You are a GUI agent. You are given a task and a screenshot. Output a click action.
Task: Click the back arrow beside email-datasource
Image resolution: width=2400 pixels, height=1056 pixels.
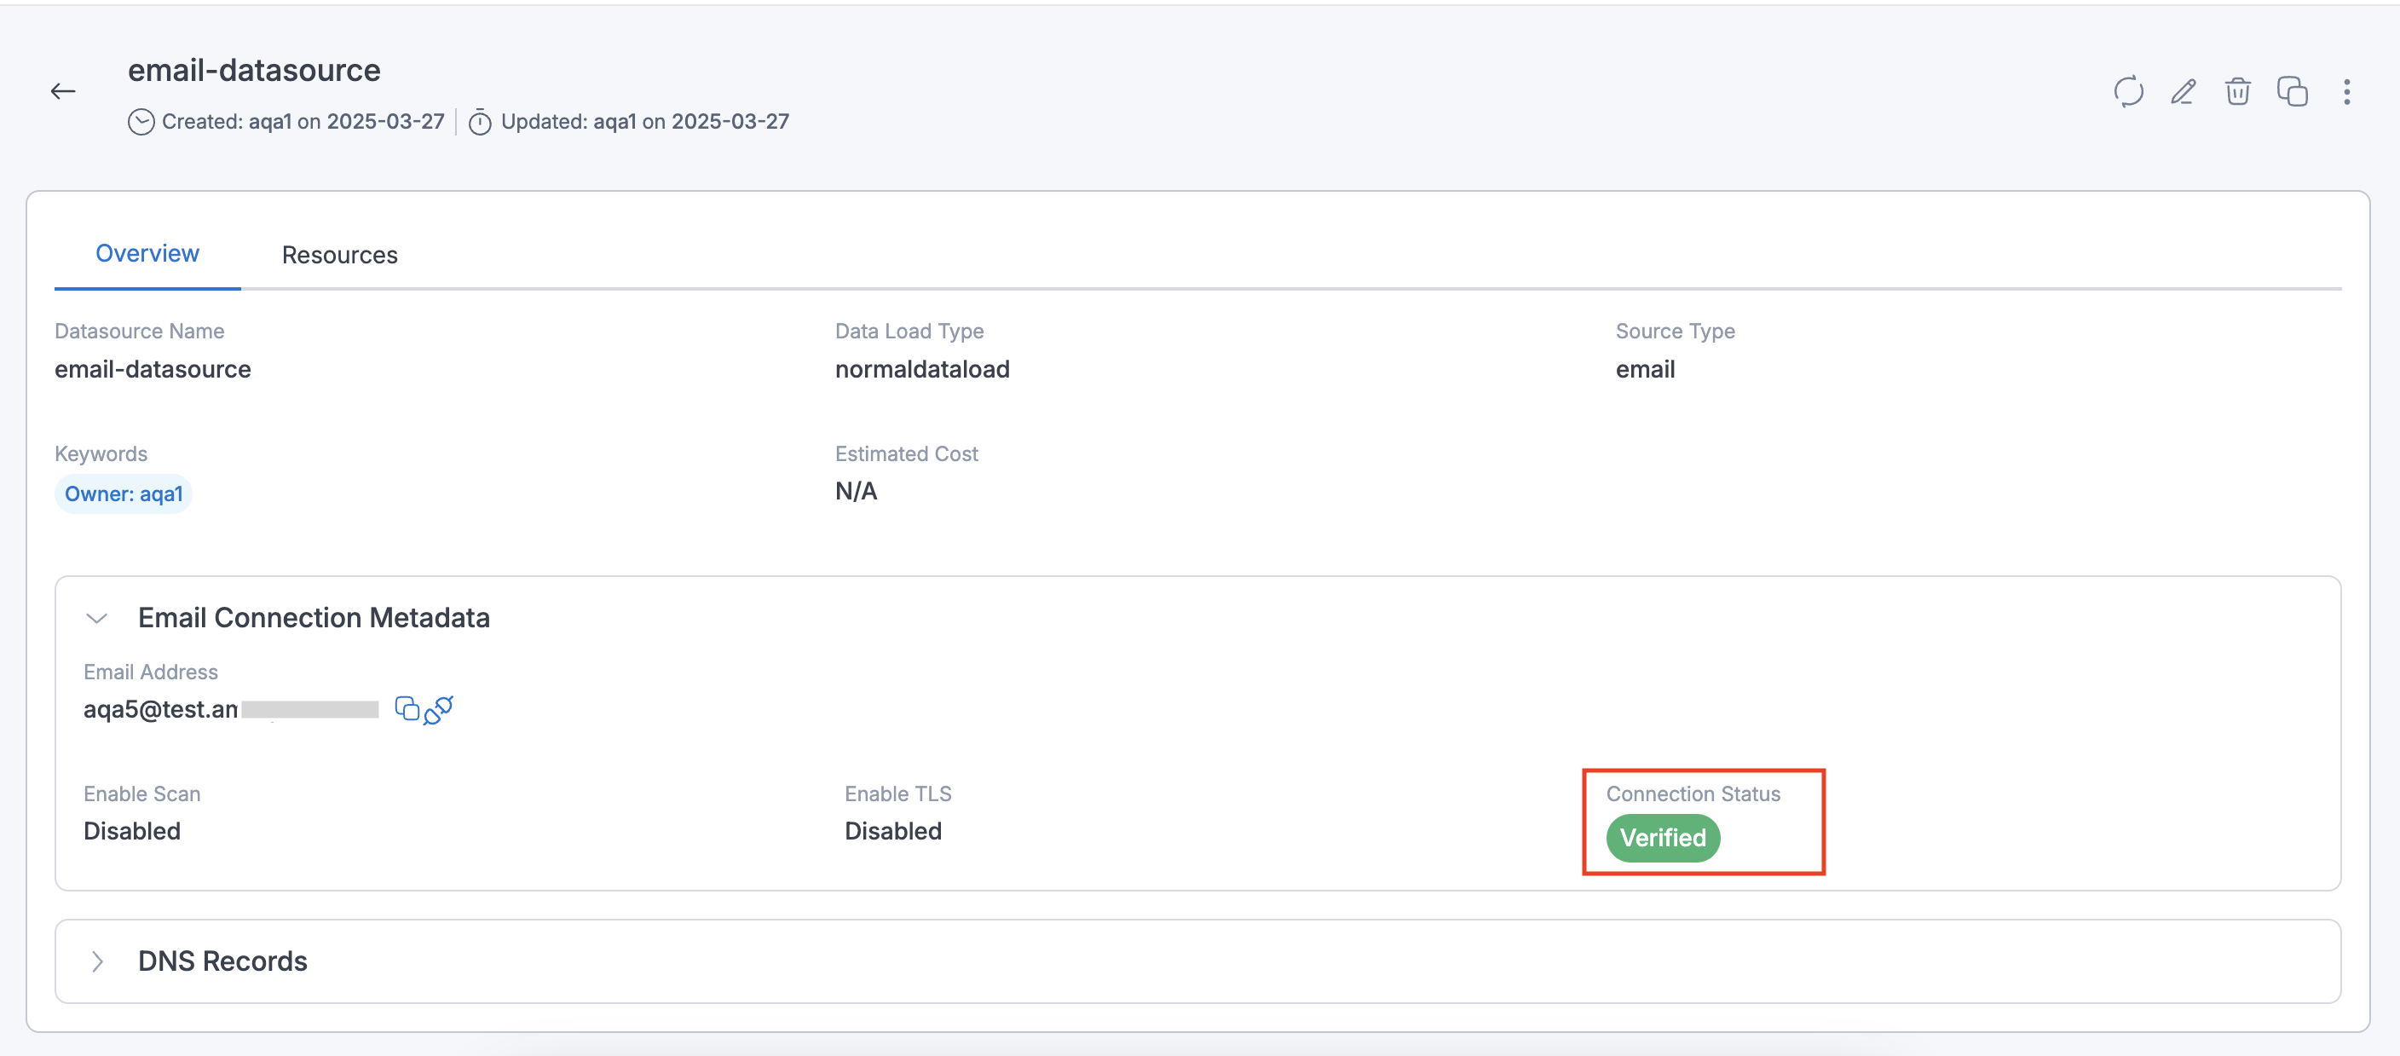pos(62,90)
